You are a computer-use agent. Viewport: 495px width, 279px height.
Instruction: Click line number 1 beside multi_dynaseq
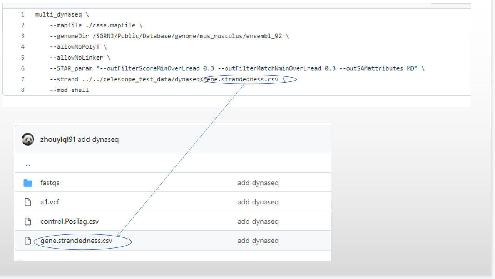[22, 14]
